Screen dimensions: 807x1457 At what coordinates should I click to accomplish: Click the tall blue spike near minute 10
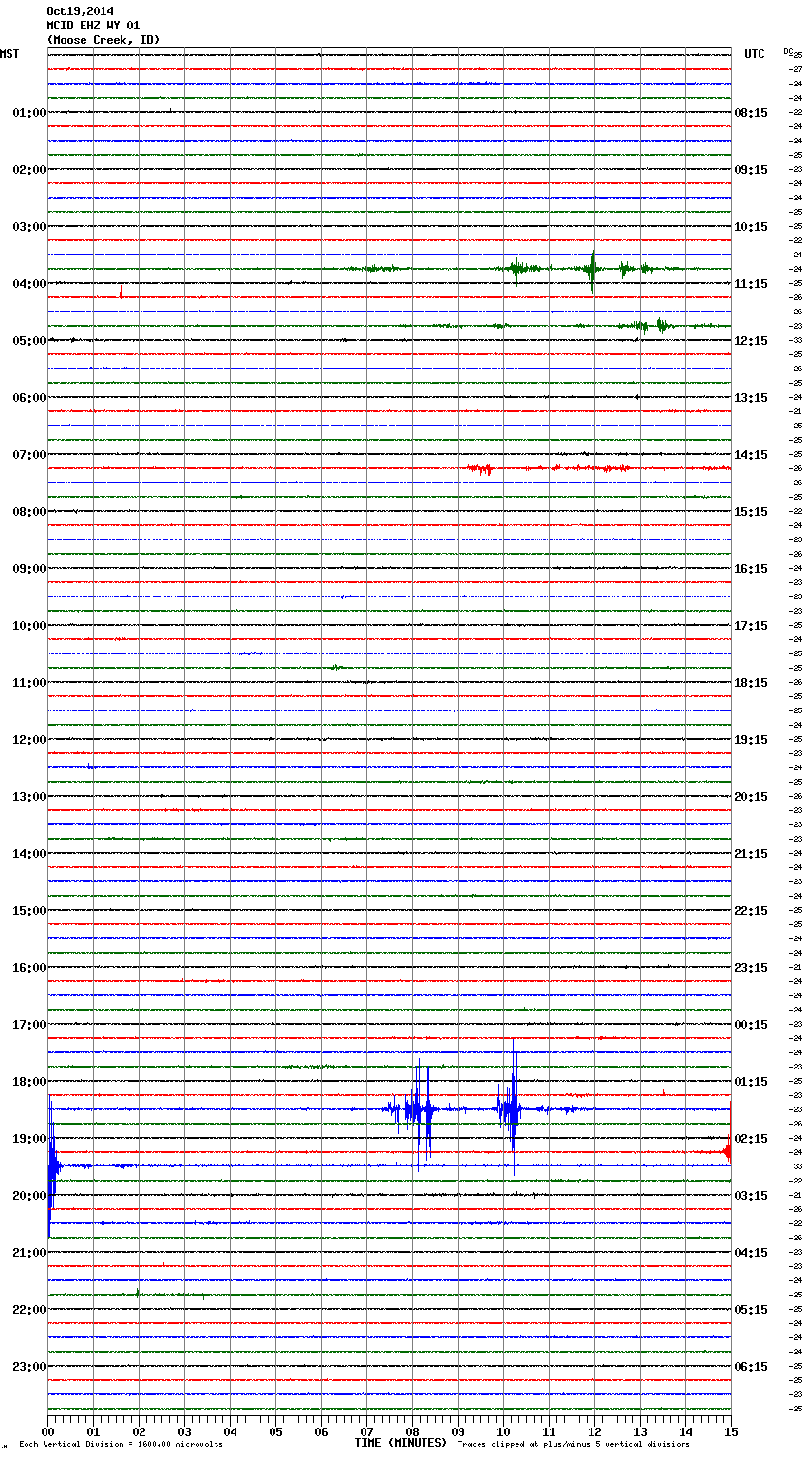511,1107
